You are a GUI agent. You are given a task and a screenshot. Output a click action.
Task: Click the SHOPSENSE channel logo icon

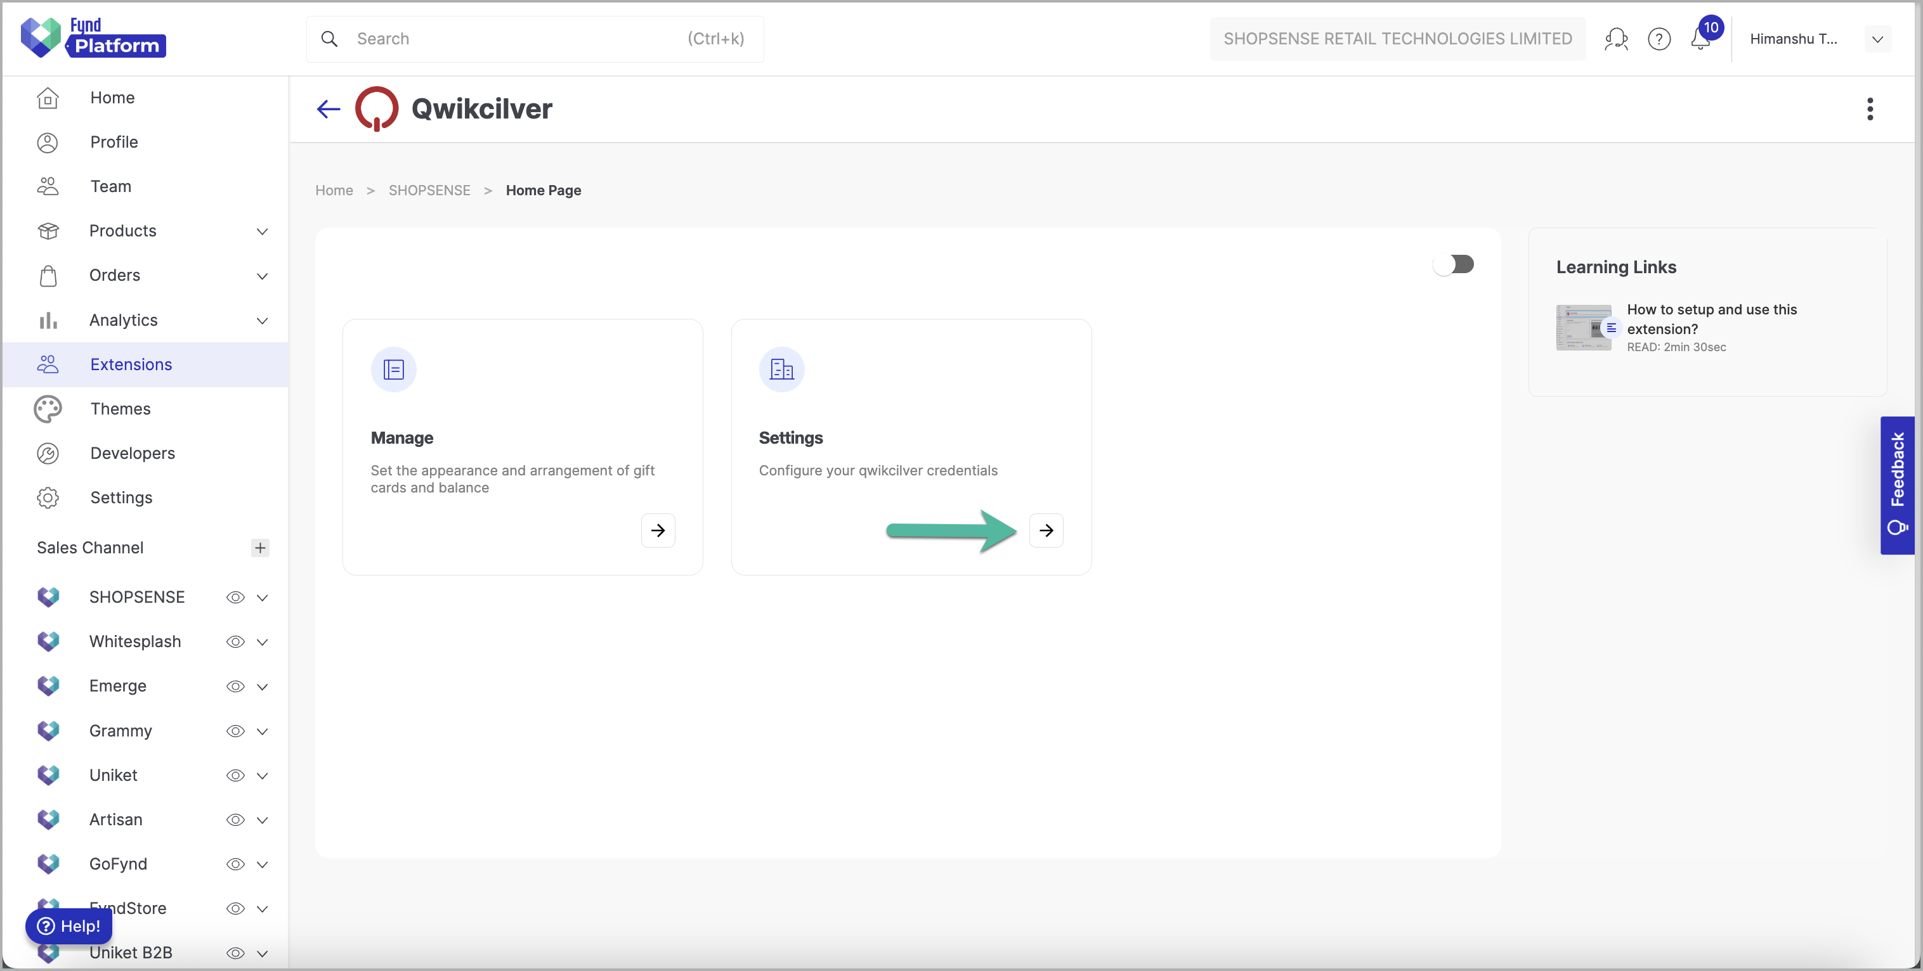tap(48, 597)
